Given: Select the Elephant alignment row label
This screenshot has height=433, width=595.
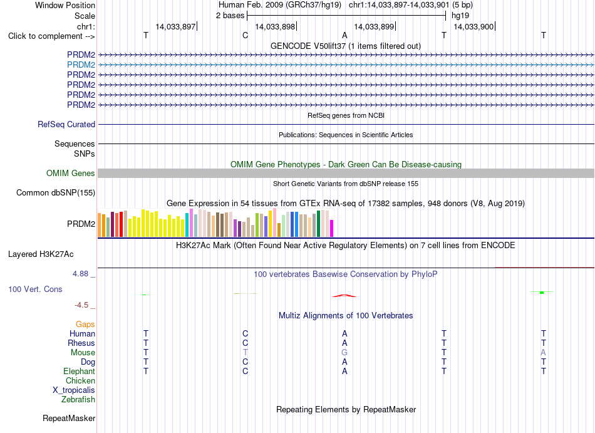Looking at the screenshot, I should coord(79,371).
